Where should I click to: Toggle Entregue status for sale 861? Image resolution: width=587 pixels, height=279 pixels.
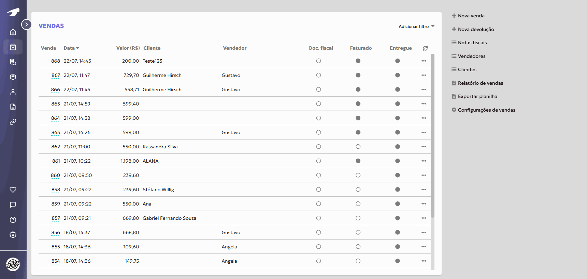pos(398,161)
